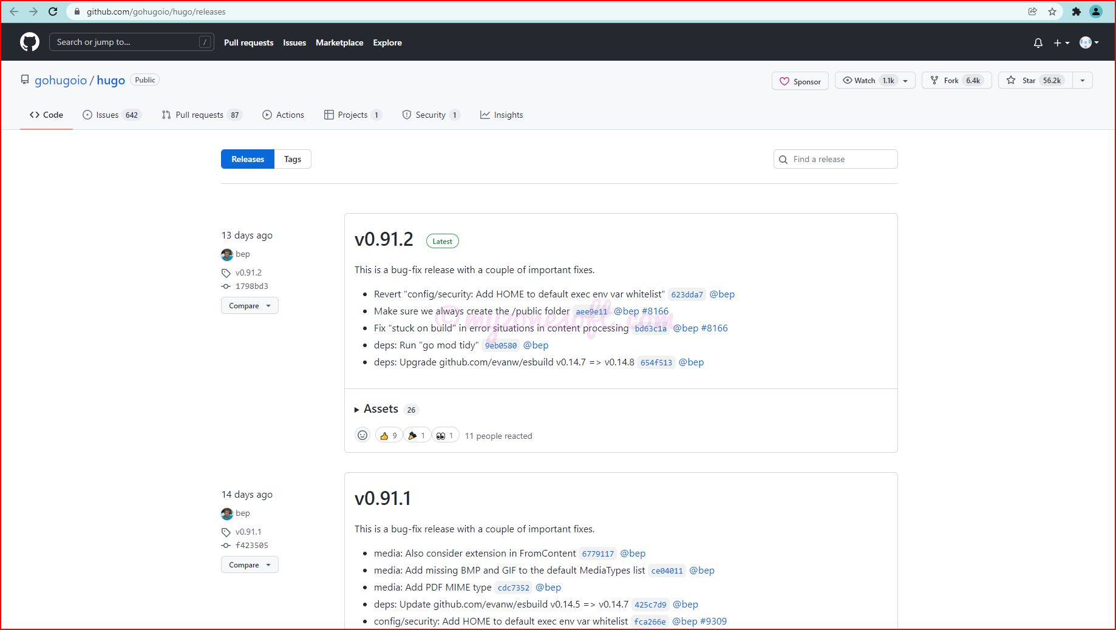Focus the Search or jump to field

point(132,42)
